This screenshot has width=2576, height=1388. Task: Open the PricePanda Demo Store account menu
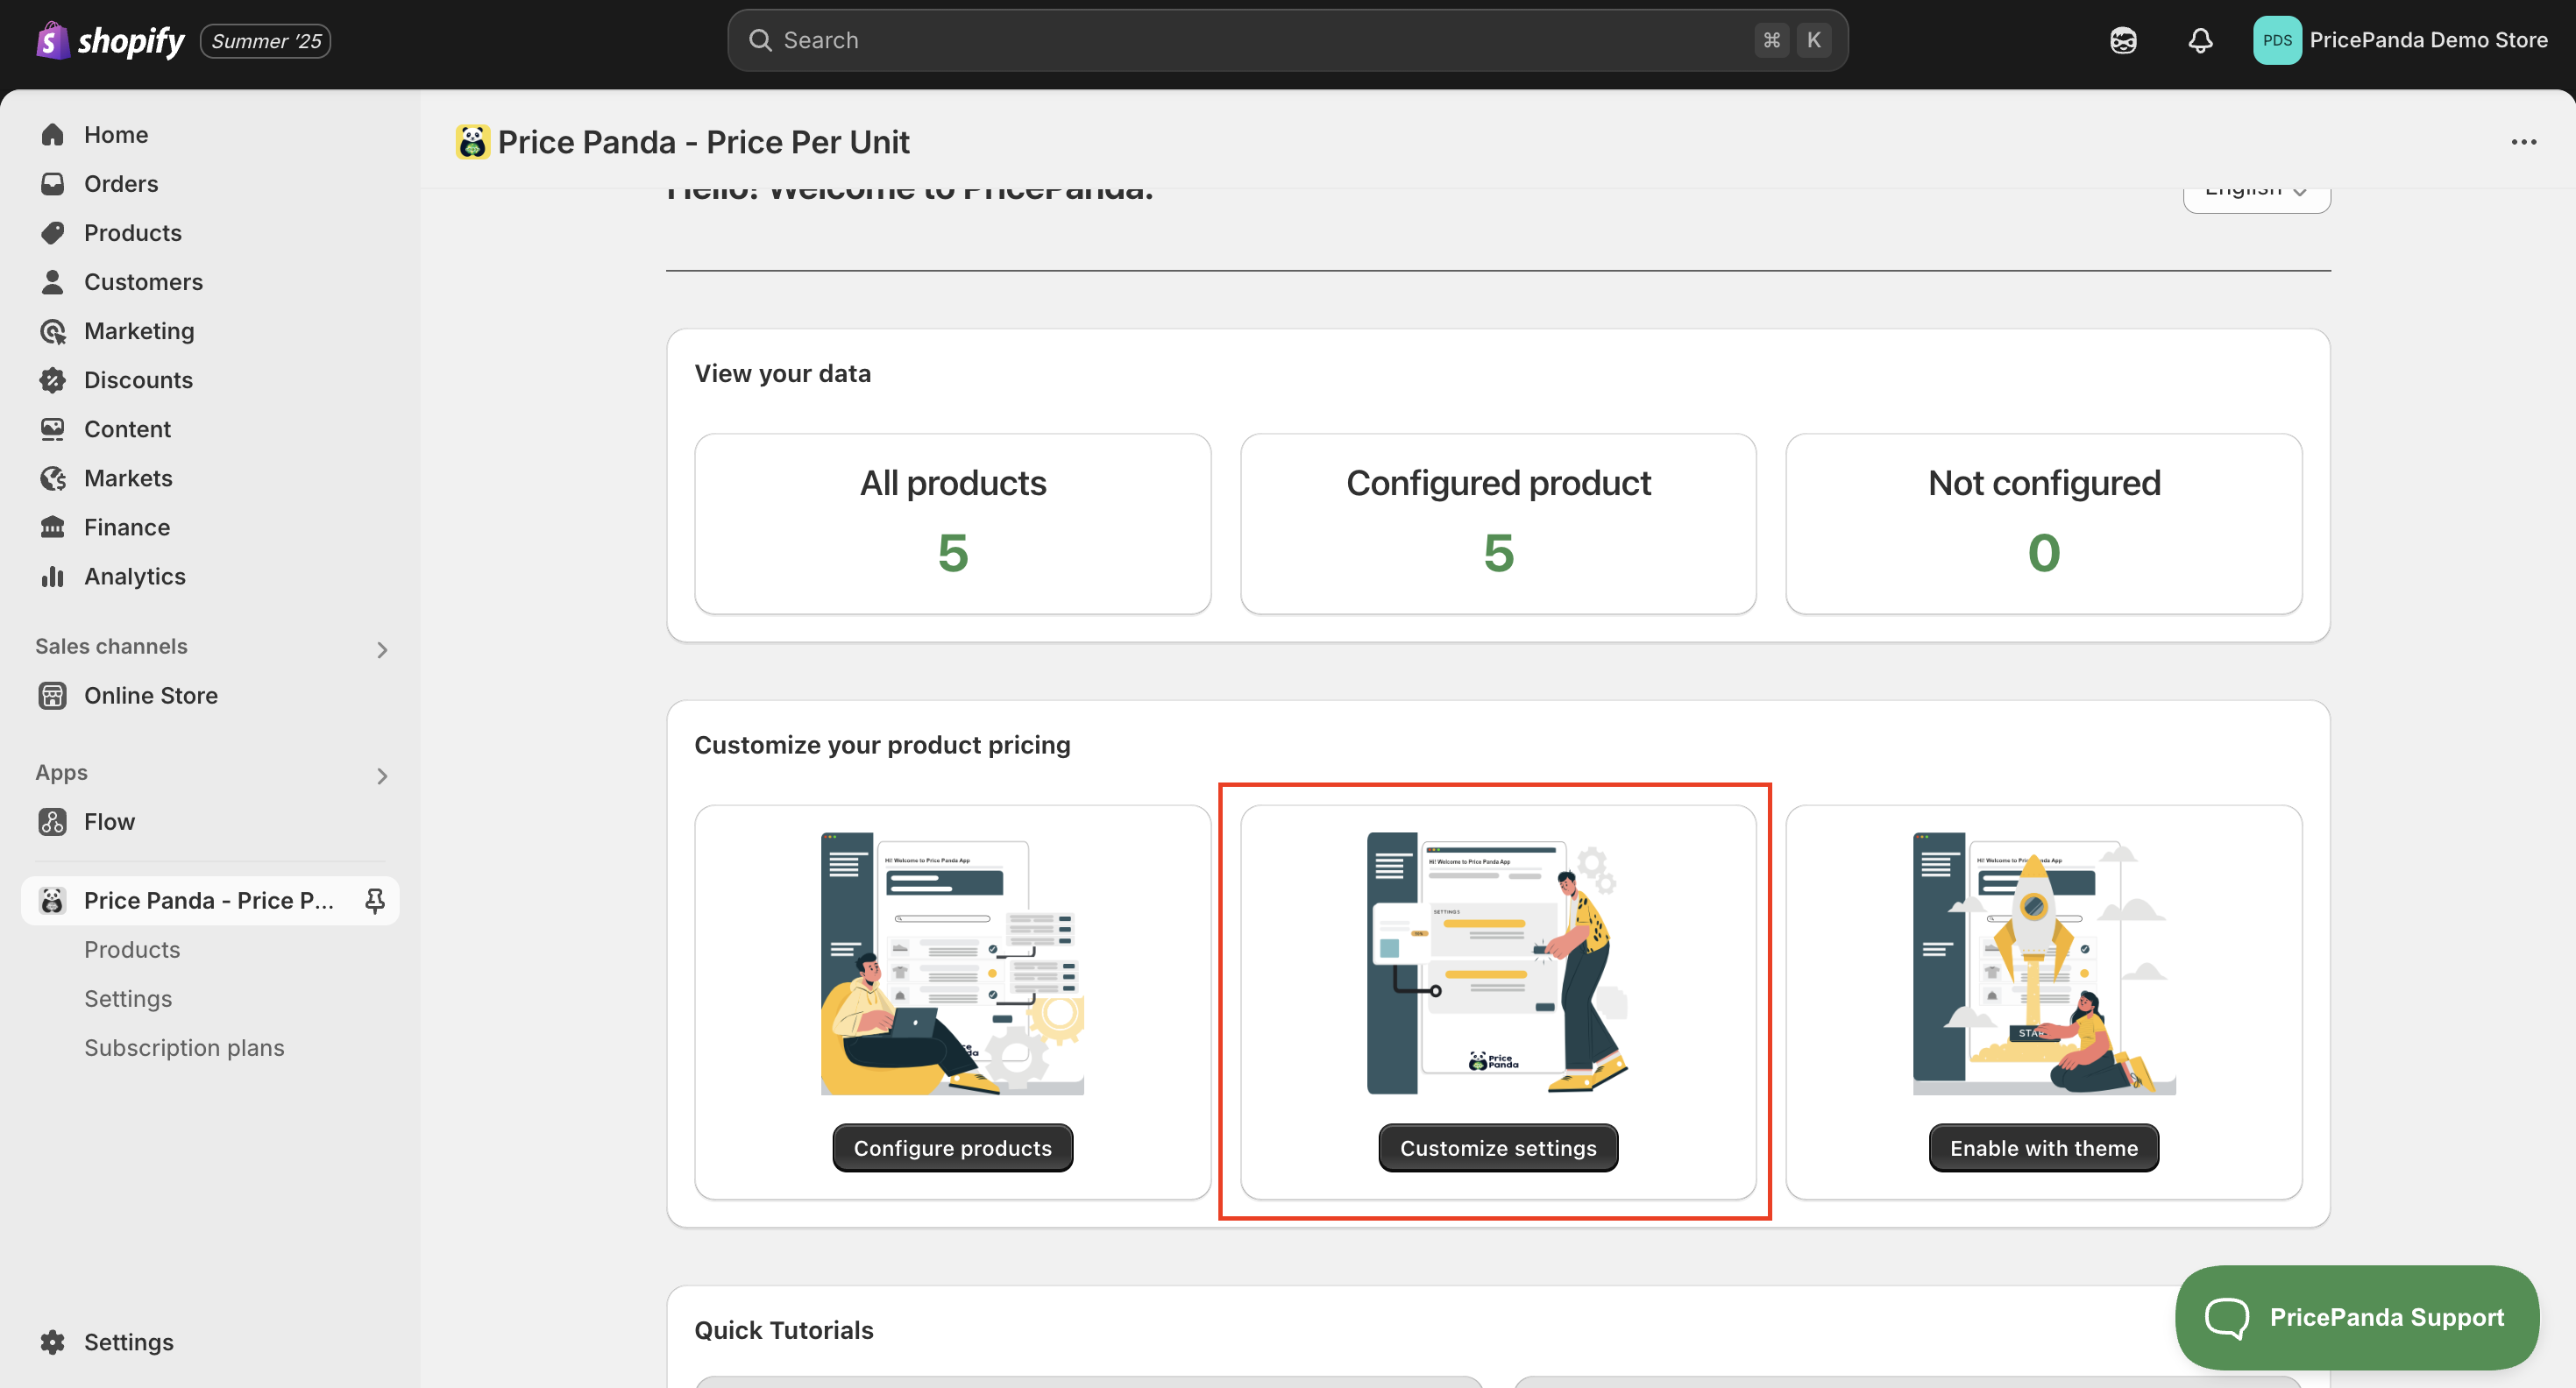click(2400, 41)
